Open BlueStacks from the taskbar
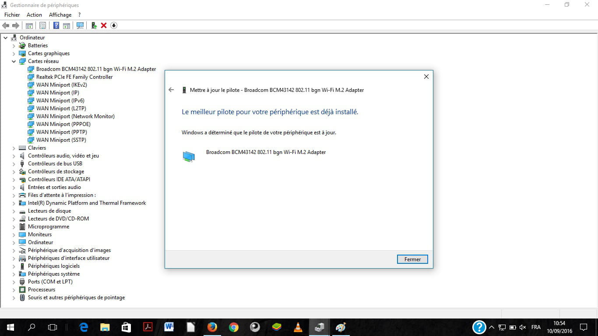This screenshot has width=598, height=336. [276, 327]
